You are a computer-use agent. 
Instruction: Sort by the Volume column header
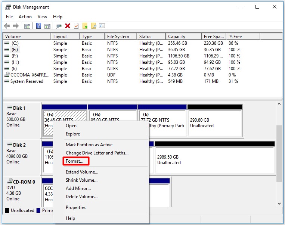27,37
